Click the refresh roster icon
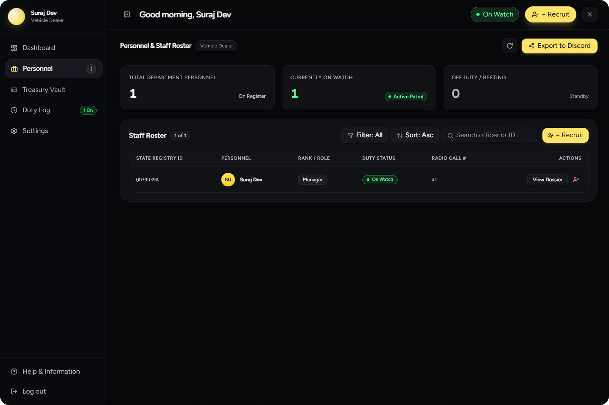 click(x=510, y=46)
